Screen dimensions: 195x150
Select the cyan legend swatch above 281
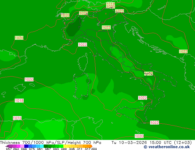tap(42, 146)
